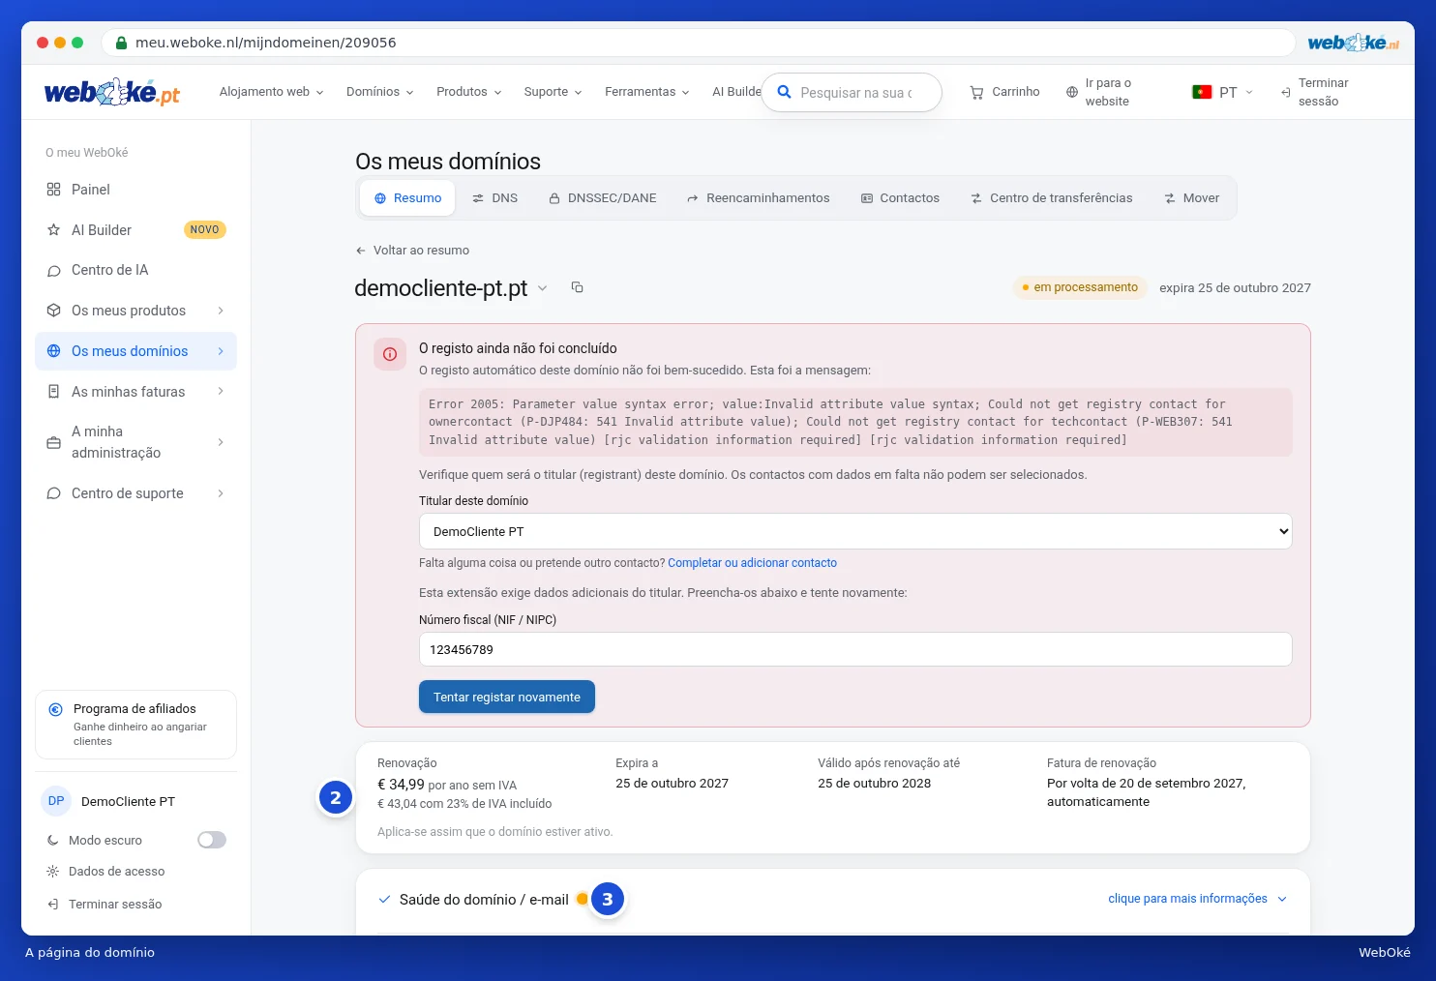Open the Reencaminhamentos tab
The height and width of the screenshot is (981, 1436).
click(758, 198)
